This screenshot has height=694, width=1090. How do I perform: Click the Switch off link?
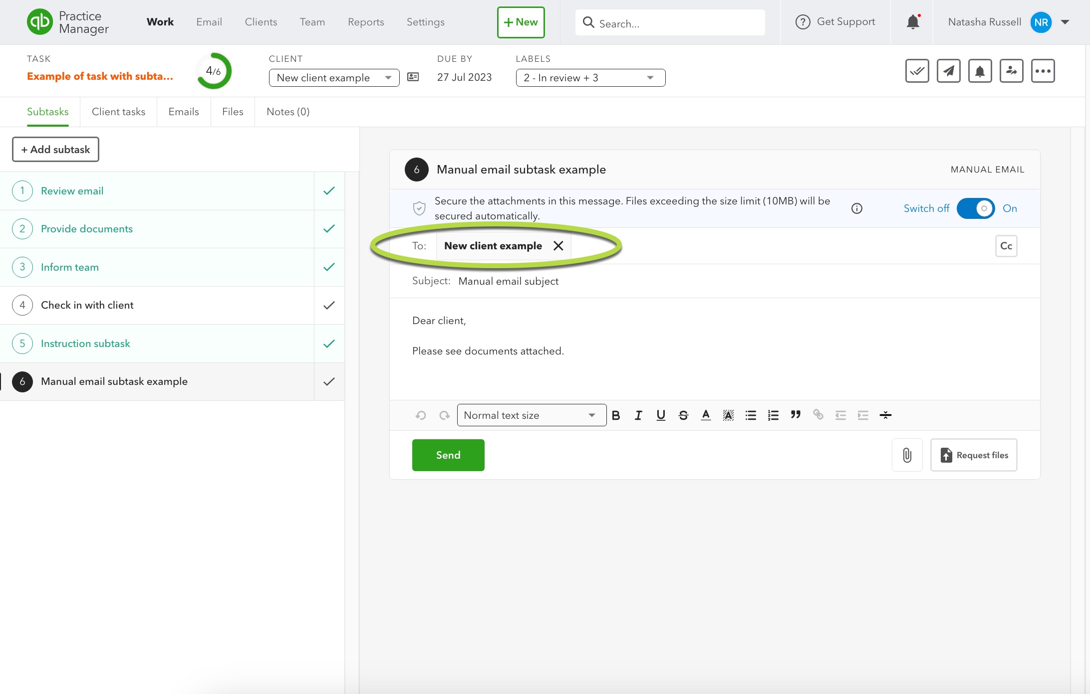[x=926, y=208]
